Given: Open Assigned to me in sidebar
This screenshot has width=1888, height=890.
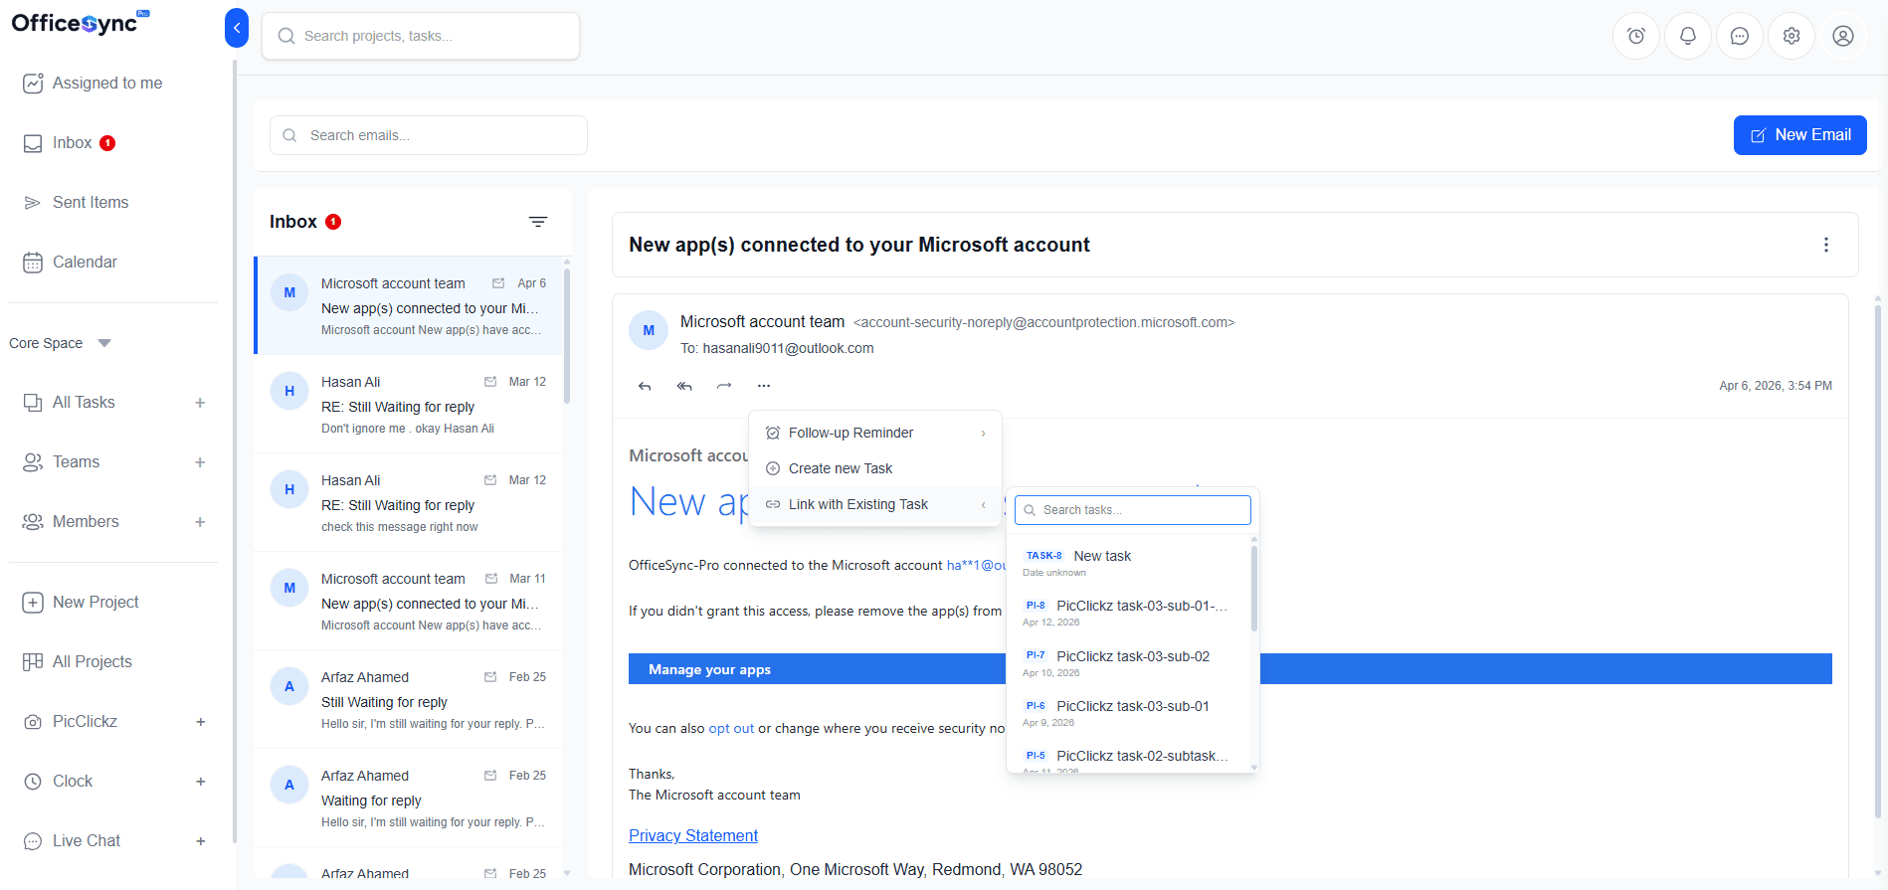Looking at the screenshot, I should tap(93, 84).
